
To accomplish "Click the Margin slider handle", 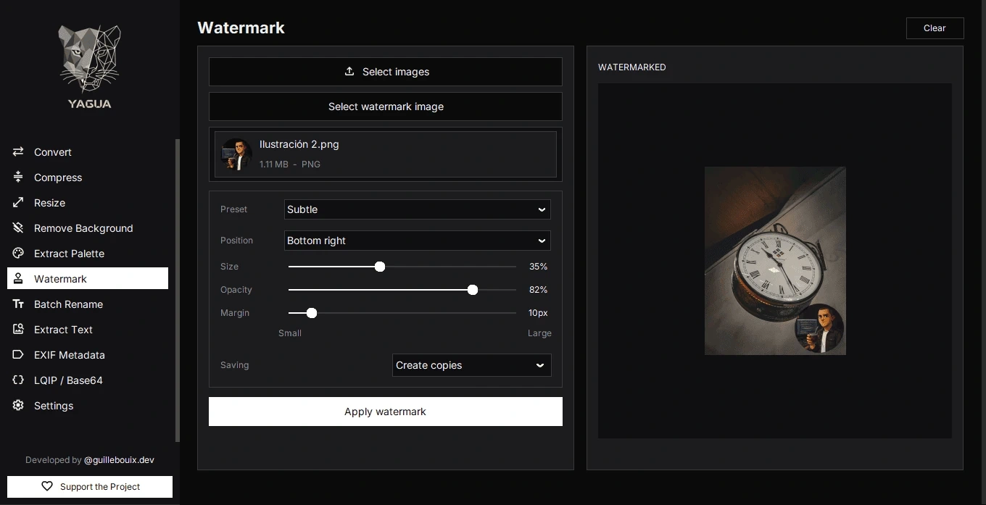I will [312, 313].
